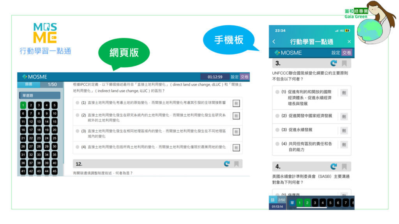Tap question 2 in the phone bottom bar
399x224 pixels.
point(307,203)
